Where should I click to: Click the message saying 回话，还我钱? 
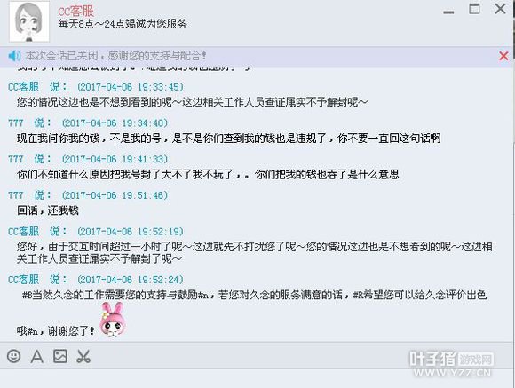click(48, 210)
